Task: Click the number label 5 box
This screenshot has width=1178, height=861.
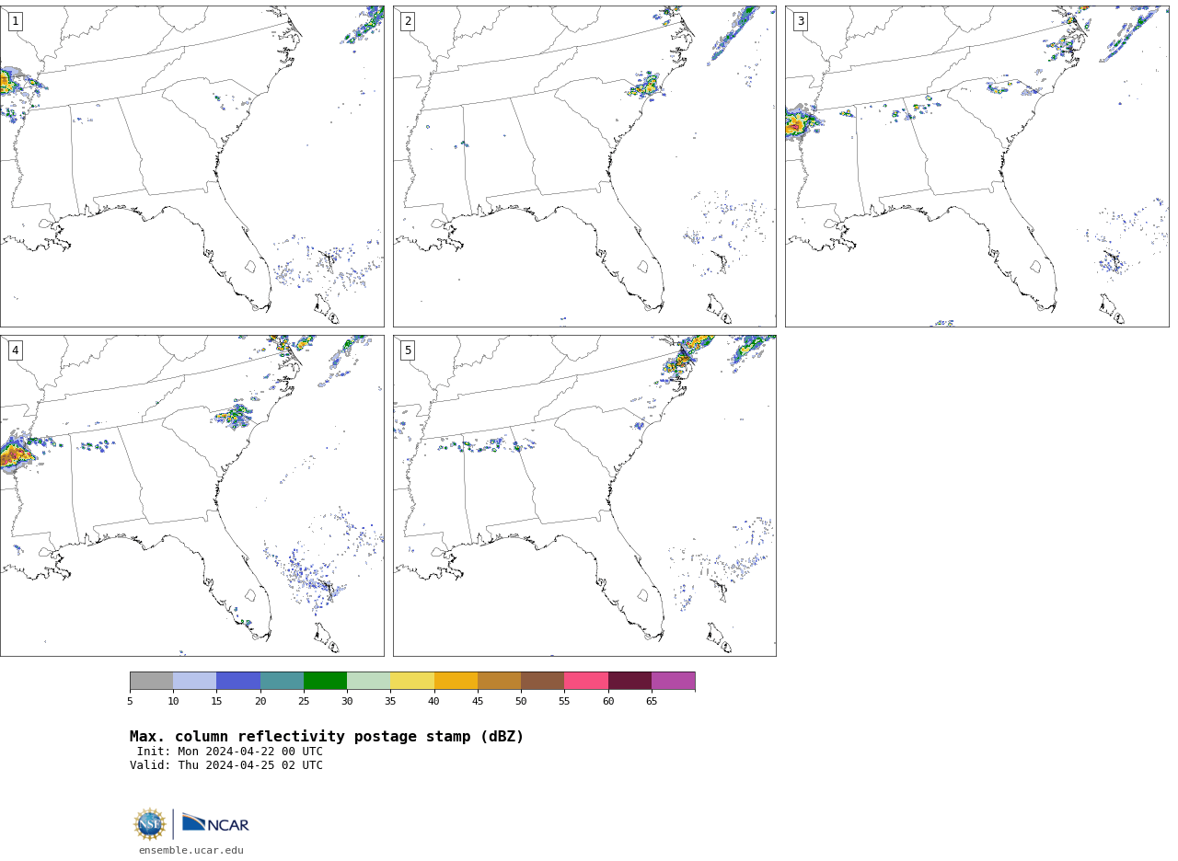Action: pos(408,350)
